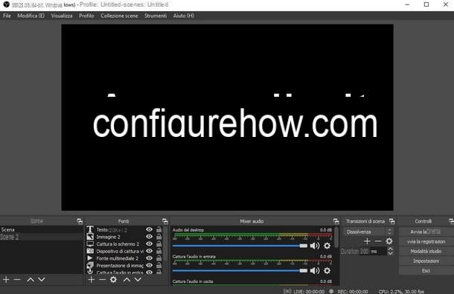This screenshot has height=294, width=454.
Task: Add a new scene with plus icon
Action: point(6,280)
